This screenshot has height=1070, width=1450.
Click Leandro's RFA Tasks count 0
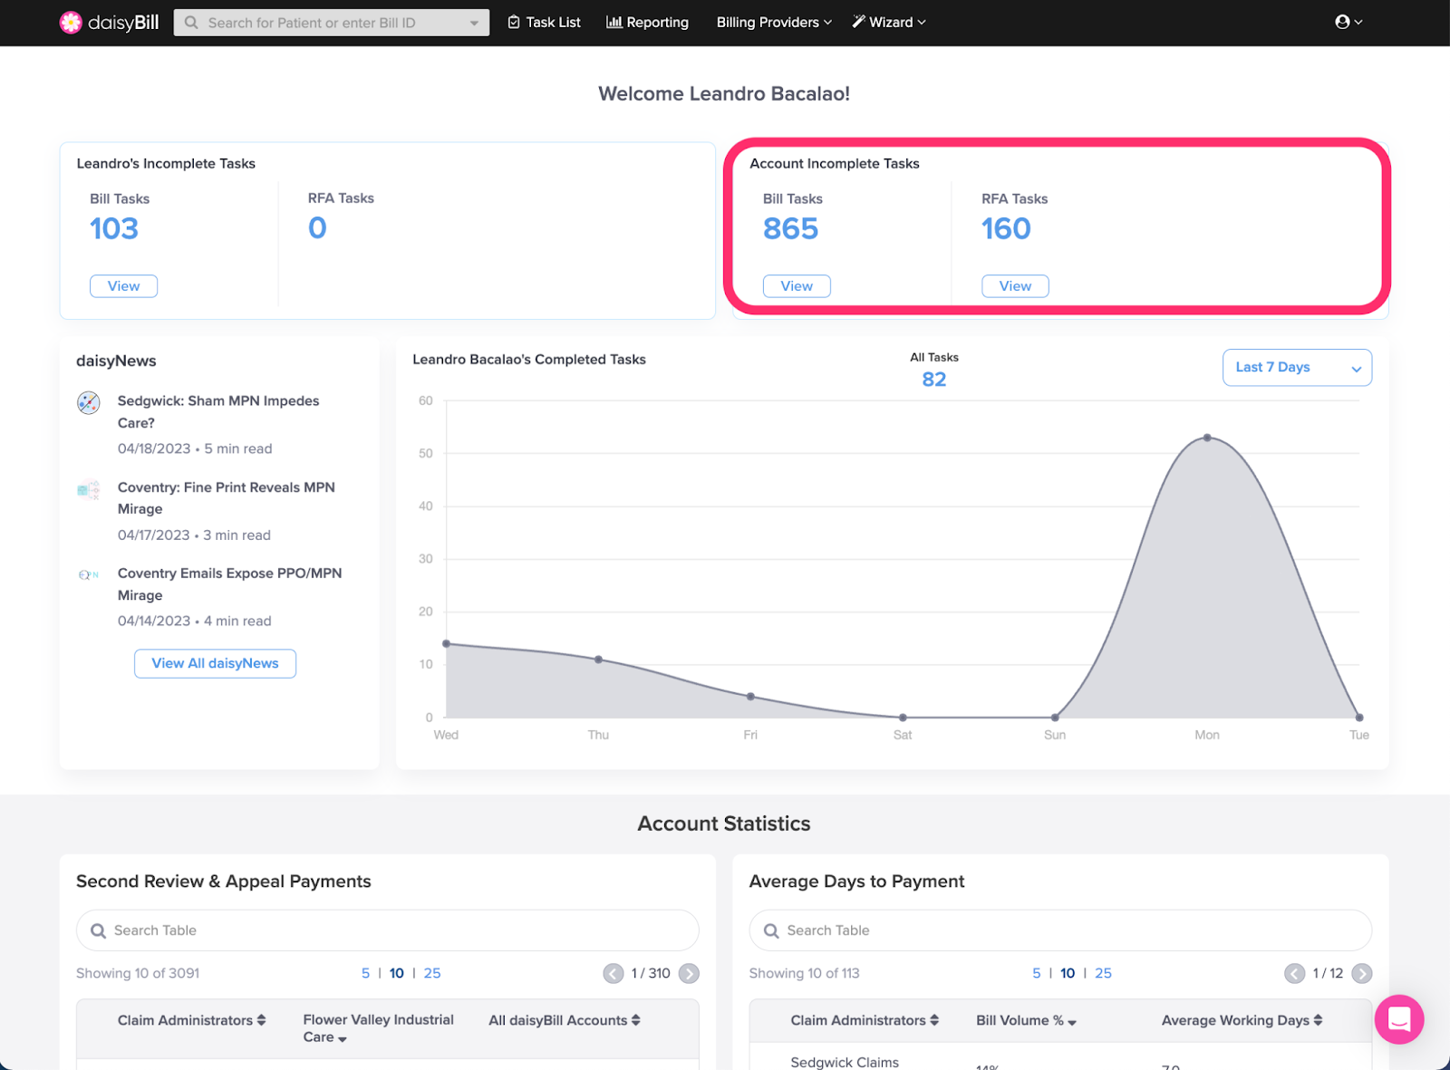[x=317, y=228]
